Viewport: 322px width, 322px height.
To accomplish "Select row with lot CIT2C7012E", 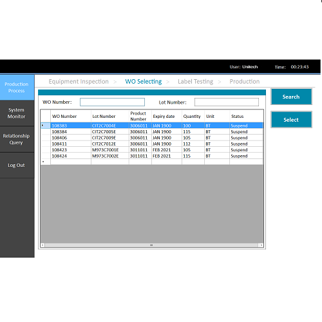I will click(152, 144).
